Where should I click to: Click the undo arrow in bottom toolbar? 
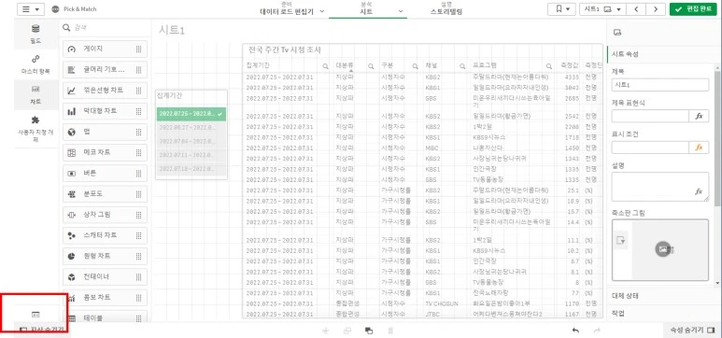click(575, 331)
